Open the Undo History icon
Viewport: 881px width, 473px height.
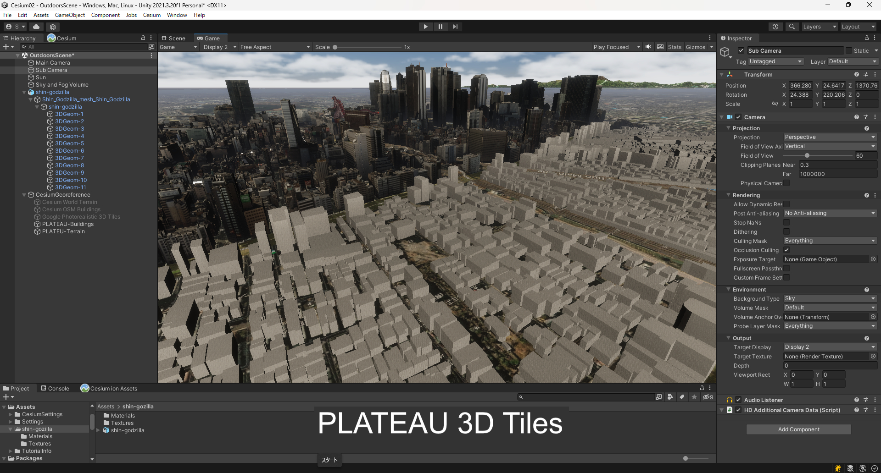point(775,27)
